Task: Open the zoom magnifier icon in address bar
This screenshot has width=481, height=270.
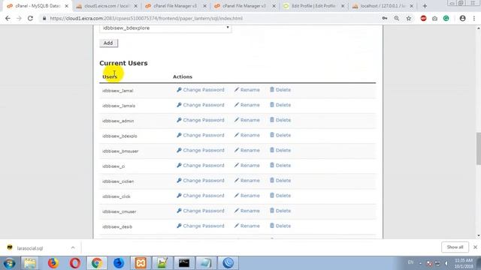Action: (397, 18)
